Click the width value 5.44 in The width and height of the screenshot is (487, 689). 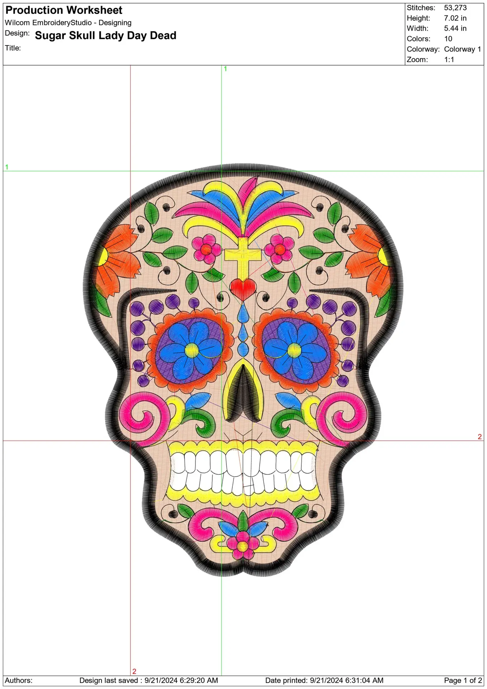(x=455, y=28)
